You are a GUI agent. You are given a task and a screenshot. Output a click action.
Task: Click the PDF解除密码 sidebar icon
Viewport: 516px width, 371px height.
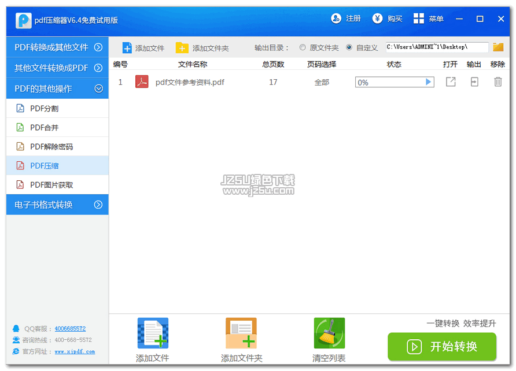tap(20, 146)
